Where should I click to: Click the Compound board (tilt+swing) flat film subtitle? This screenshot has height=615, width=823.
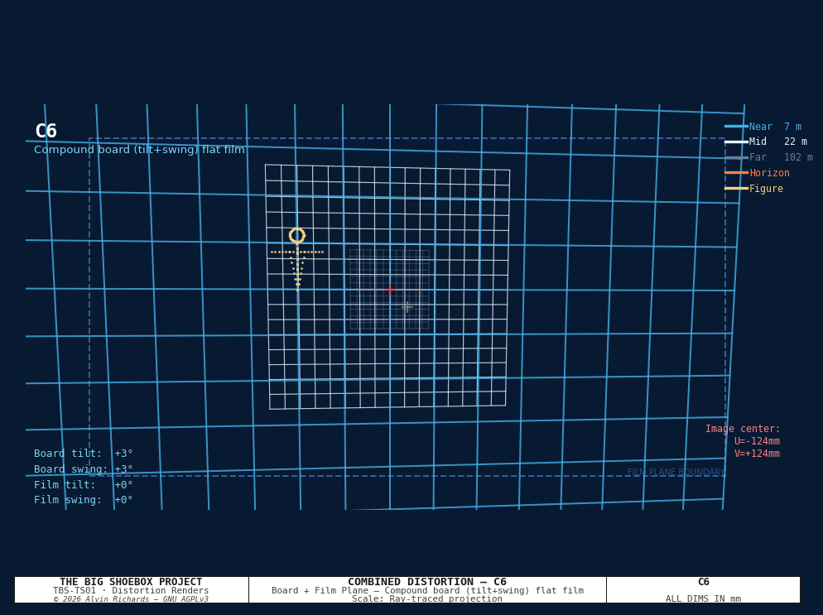pos(139,150)
